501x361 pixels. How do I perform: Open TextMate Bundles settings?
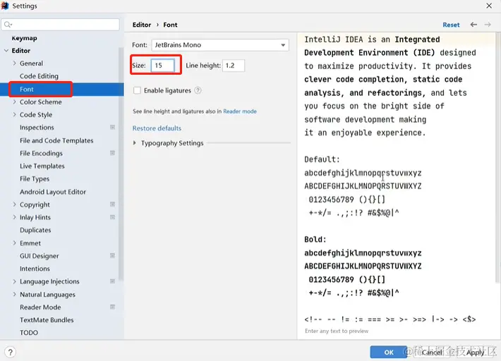[47, 320]
